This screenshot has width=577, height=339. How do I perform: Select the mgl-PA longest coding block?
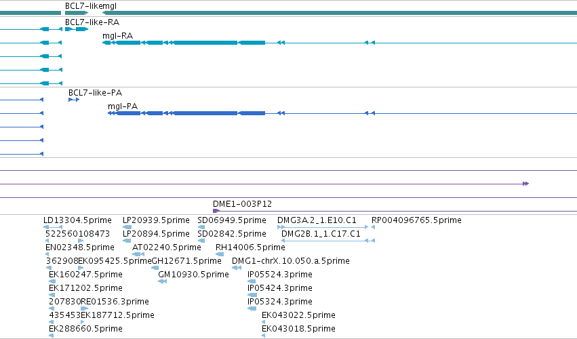(x=205, y=113)
